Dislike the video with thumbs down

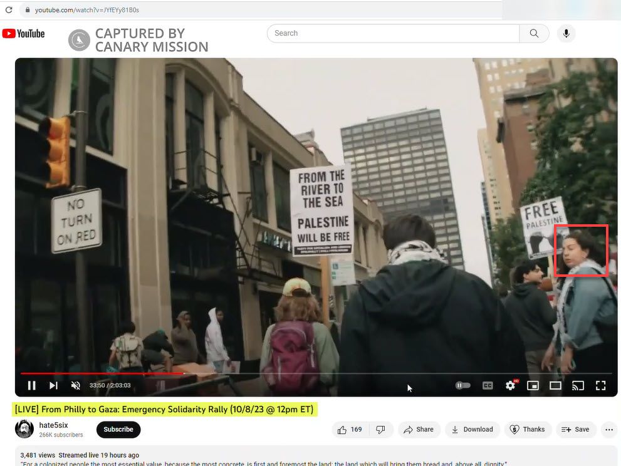[x=380, y=429]
